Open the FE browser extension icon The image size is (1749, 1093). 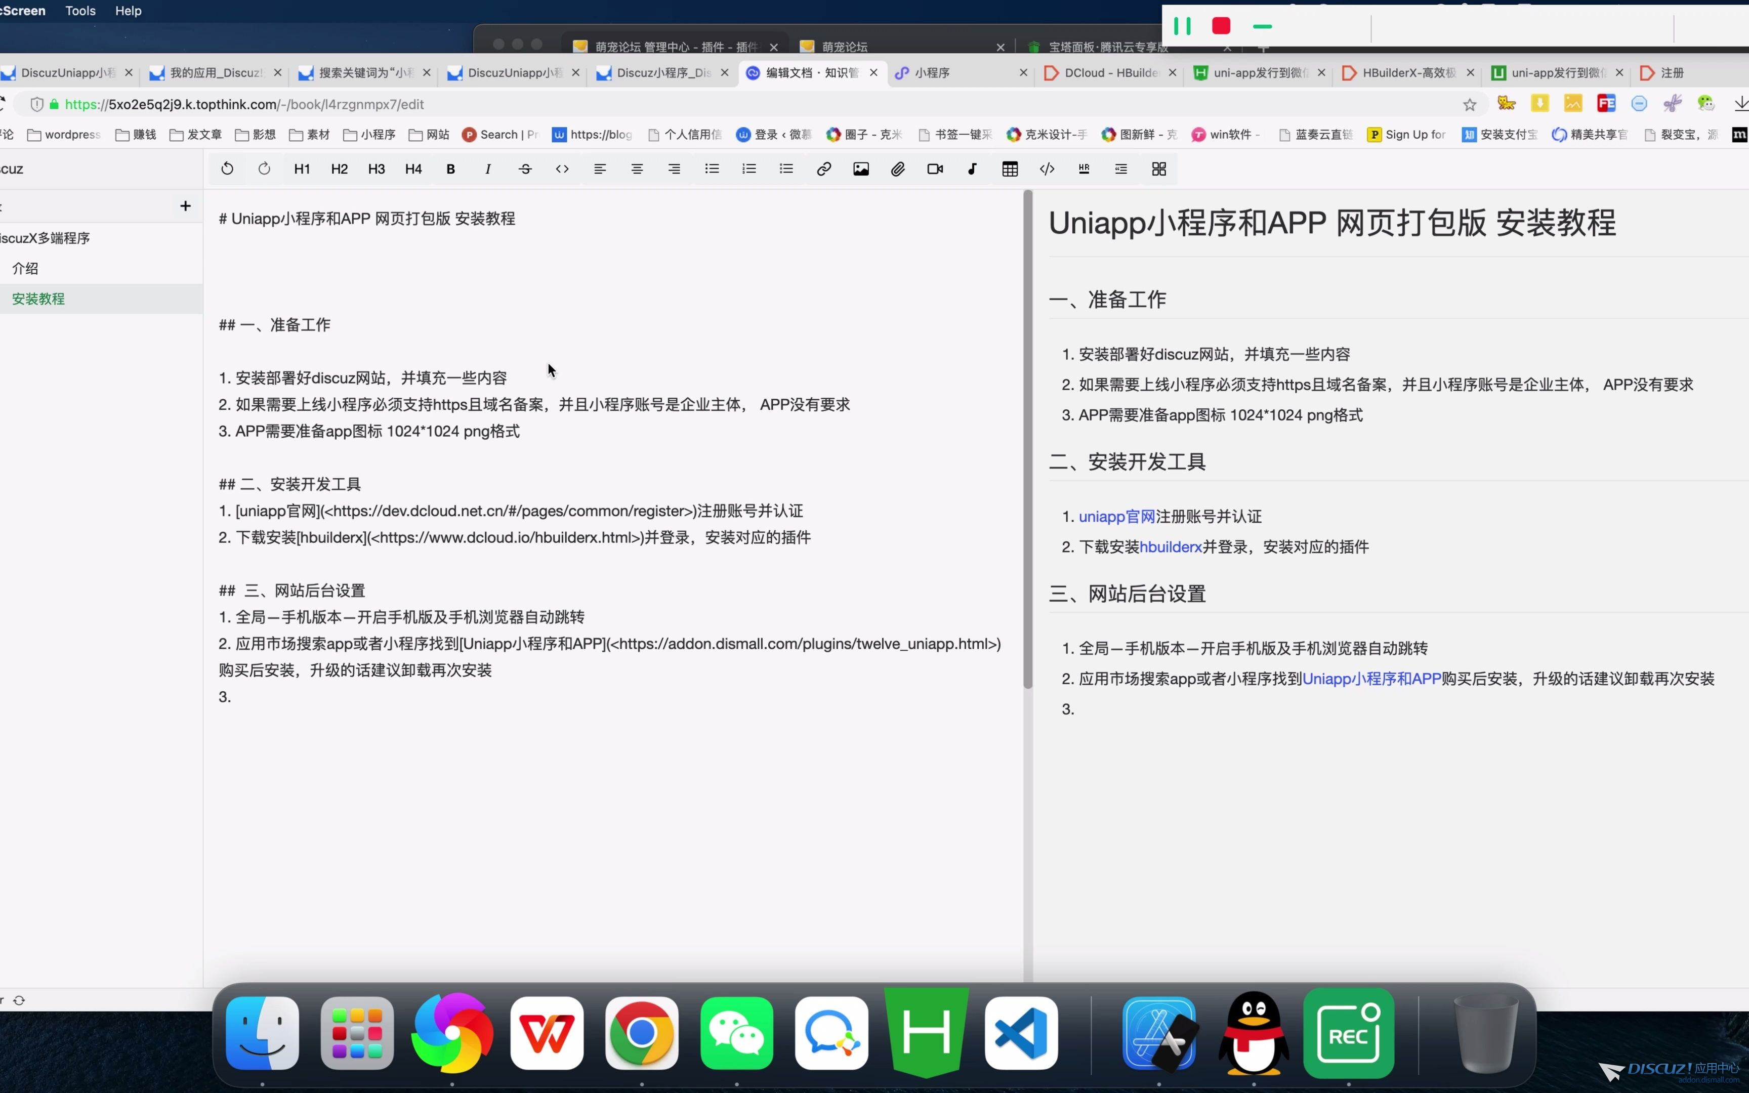1606,103
